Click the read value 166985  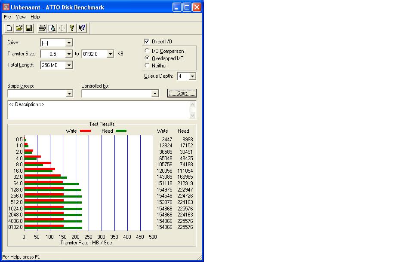point(185,177)
